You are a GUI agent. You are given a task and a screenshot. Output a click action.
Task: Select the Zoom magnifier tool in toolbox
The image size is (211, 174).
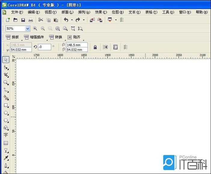[x=6, y=82]
